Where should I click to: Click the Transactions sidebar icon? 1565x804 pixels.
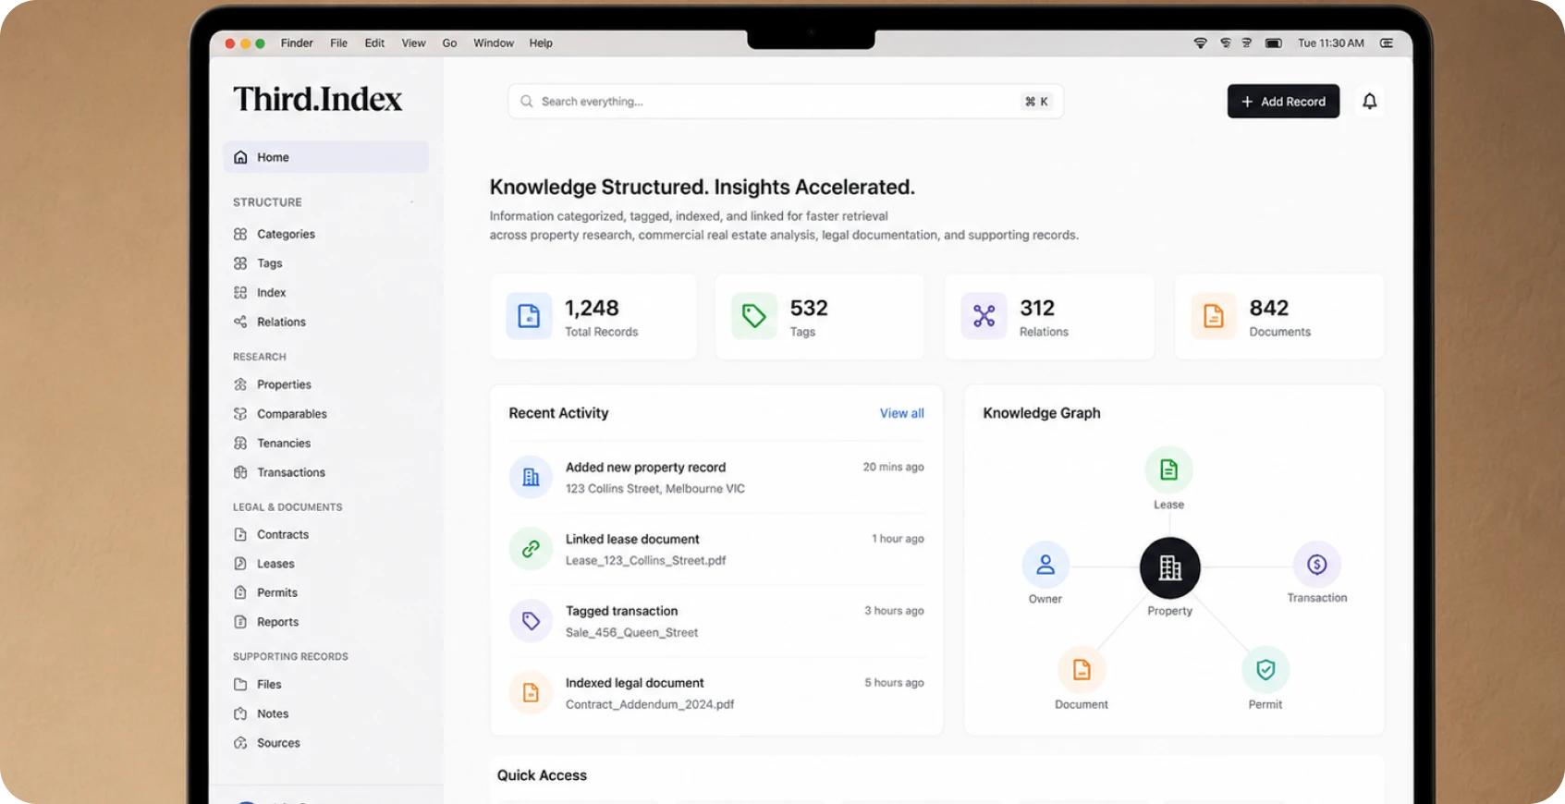[x=240, y=472]
